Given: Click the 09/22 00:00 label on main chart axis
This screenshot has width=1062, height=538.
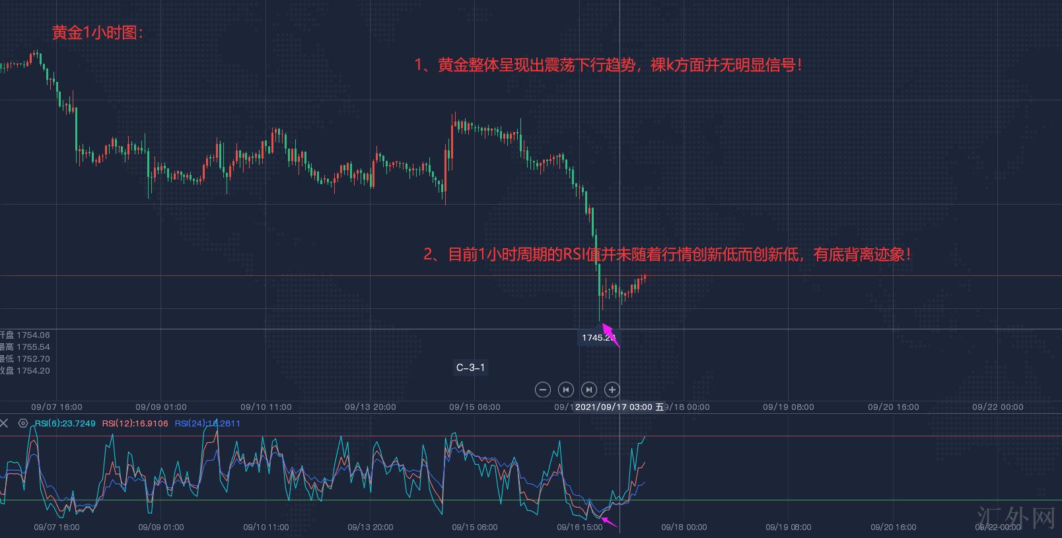Looking at the screenshot, I should pos(998,407).
